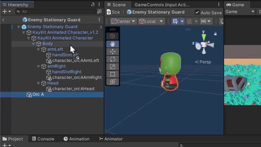
Task: Open Scene panel three-dot options menu
Action: click(219, 4)
